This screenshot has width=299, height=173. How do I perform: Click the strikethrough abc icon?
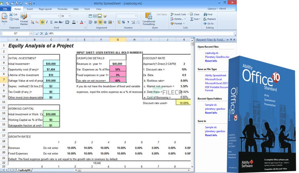point(56,22)
